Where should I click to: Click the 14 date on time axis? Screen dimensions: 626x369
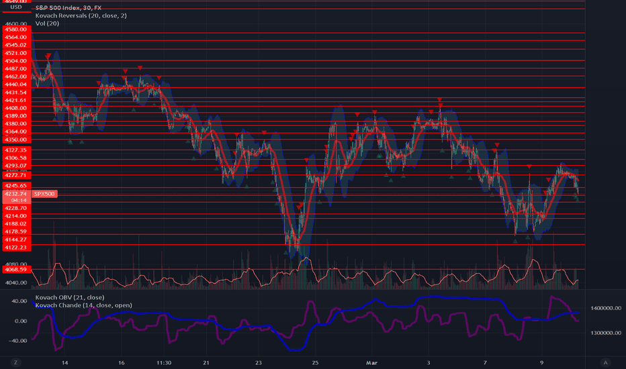point(64,362)
